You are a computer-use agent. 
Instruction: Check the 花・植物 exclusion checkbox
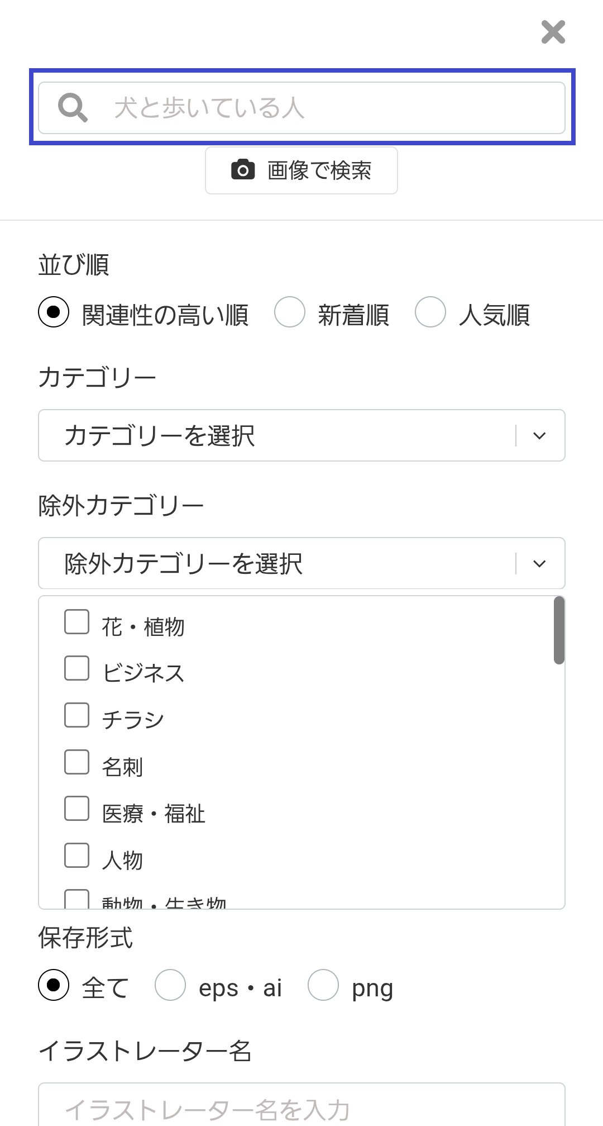point(77,622)
